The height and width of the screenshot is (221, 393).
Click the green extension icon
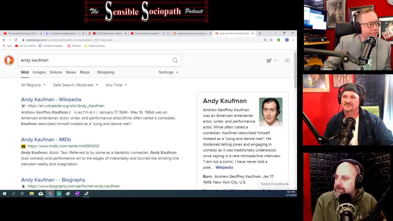(278, 40)
